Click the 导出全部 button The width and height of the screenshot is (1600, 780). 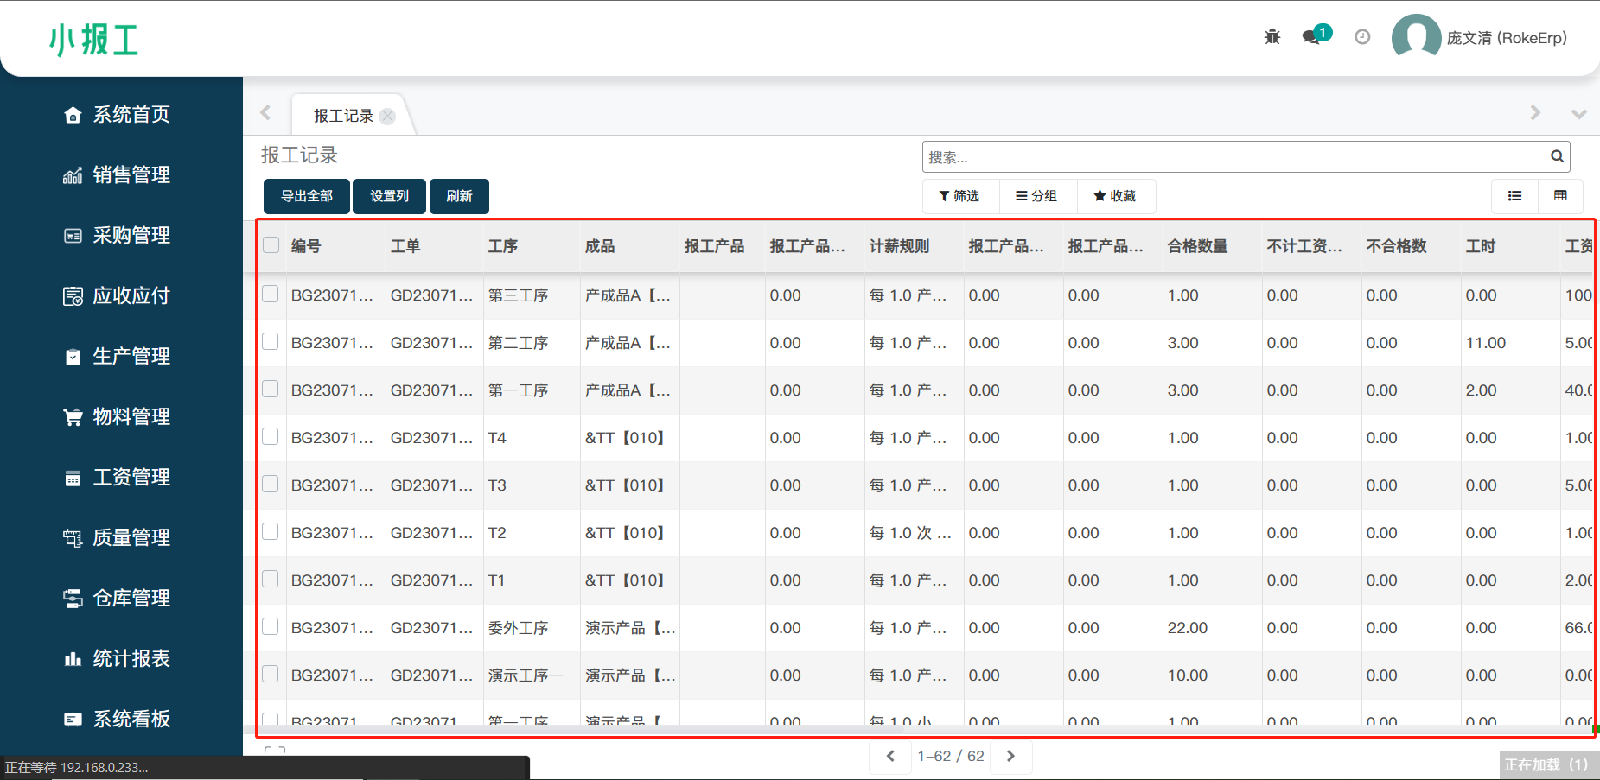coord(307,196)
